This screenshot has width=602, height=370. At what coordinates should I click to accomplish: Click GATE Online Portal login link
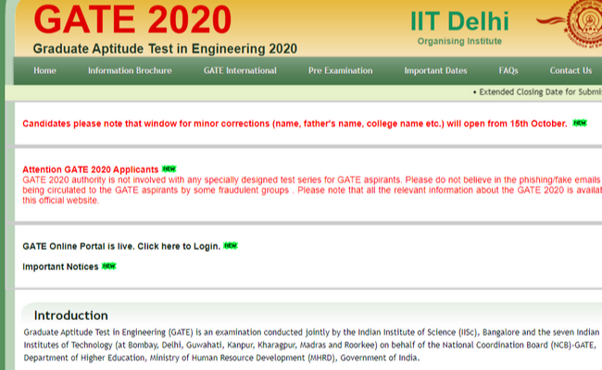[121, 246]
